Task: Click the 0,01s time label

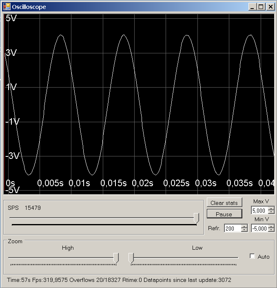Action: point(79,183)
